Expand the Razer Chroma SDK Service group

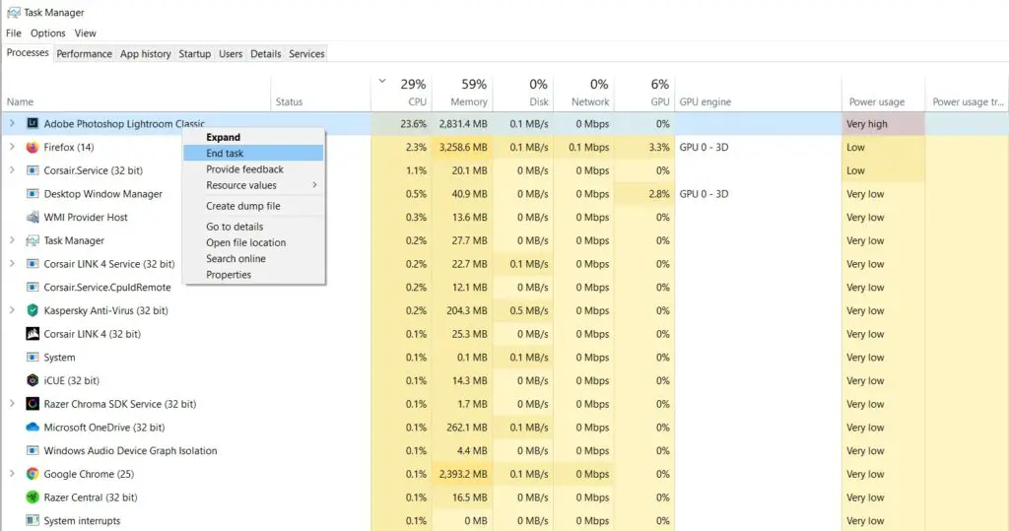[12, 404]
